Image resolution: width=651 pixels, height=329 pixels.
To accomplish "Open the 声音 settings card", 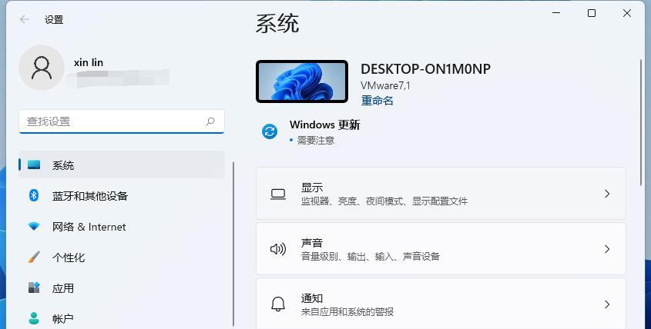I will 441,248.
